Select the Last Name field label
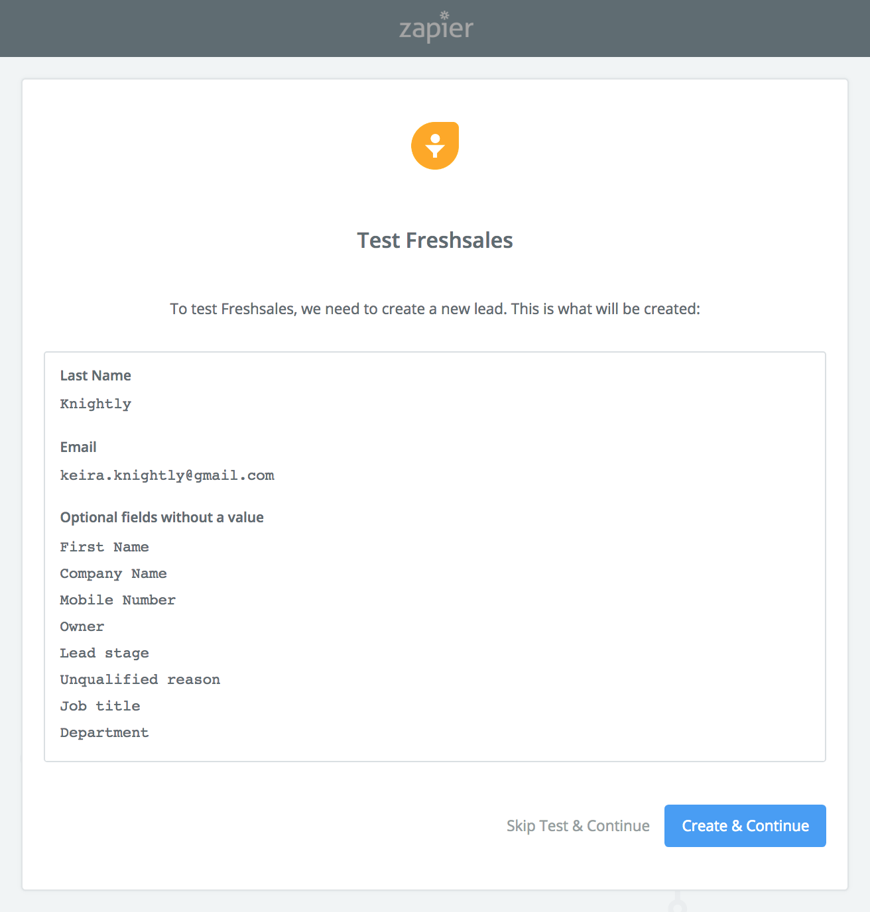 (95, 376)
